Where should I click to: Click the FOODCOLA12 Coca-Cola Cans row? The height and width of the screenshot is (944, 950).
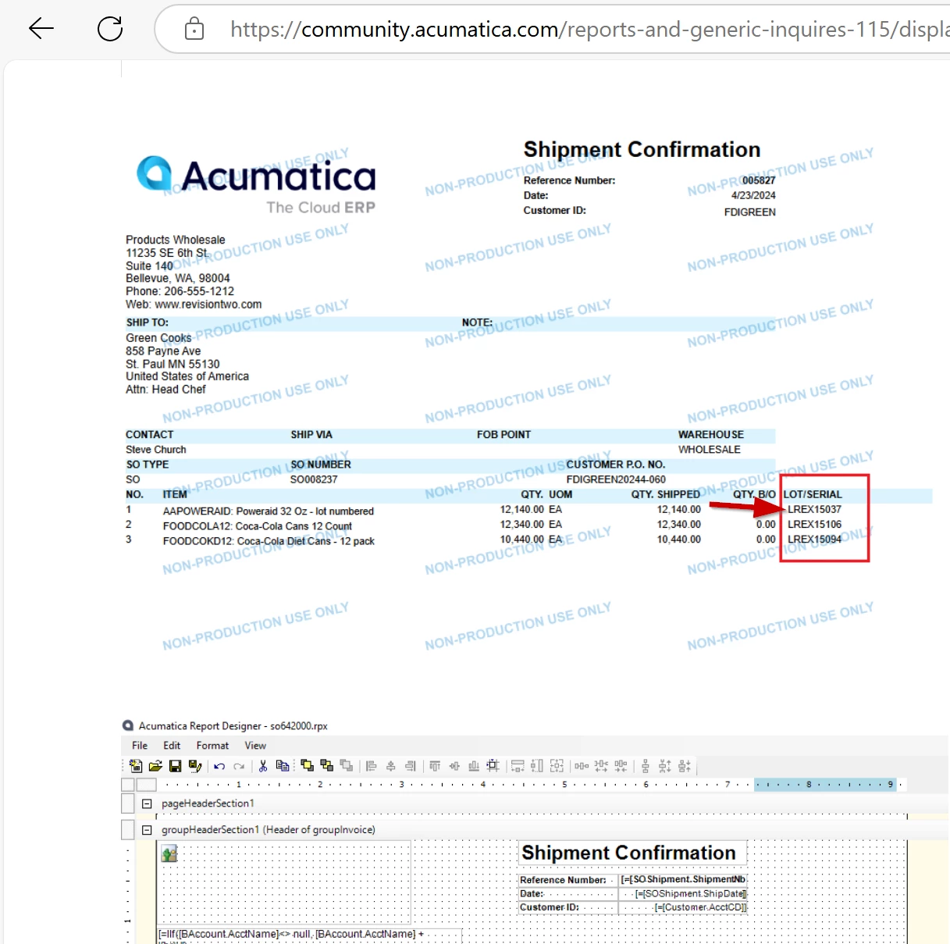[x=258, y=526]
